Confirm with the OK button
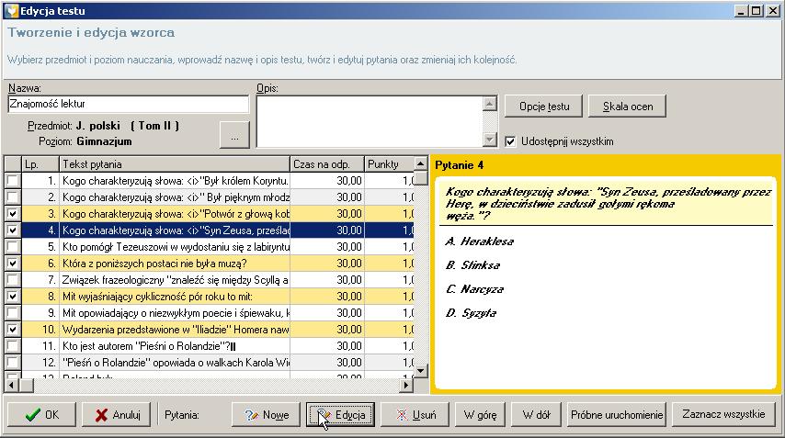 41,414
